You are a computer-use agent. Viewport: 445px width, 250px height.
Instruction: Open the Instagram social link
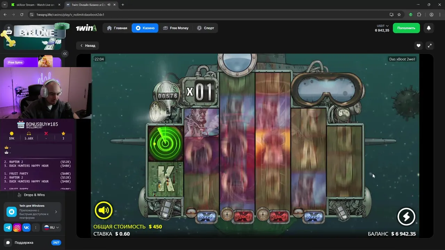click(17, 228)
